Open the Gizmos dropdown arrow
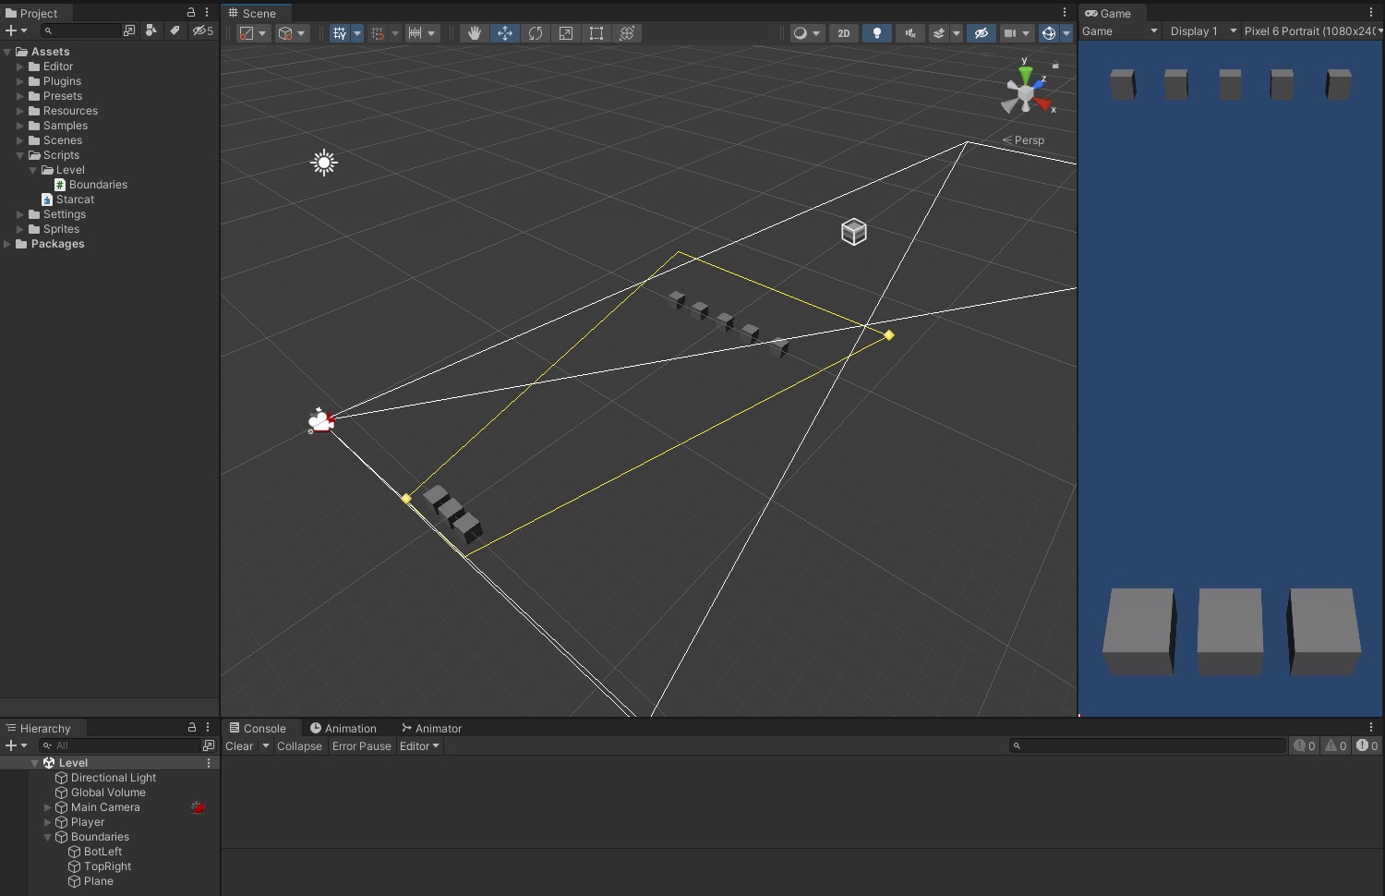This screenshot has width=1385, height=896. tap(1066, 33)
